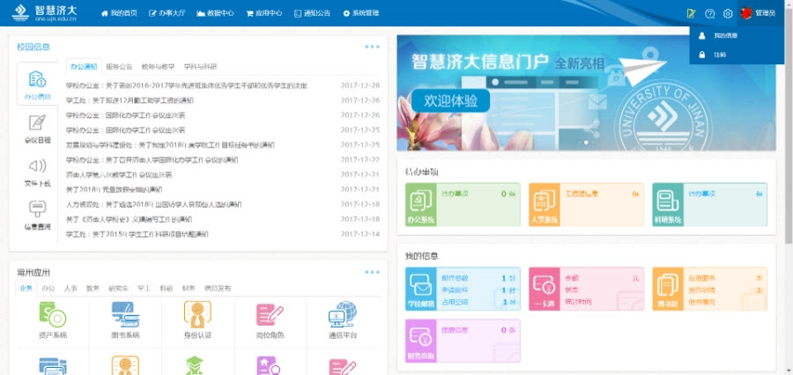Image resolution: width=793 pixels, height=375 pixels.
Task: Click the help question mark icon
Action: [x=709, y=13]
